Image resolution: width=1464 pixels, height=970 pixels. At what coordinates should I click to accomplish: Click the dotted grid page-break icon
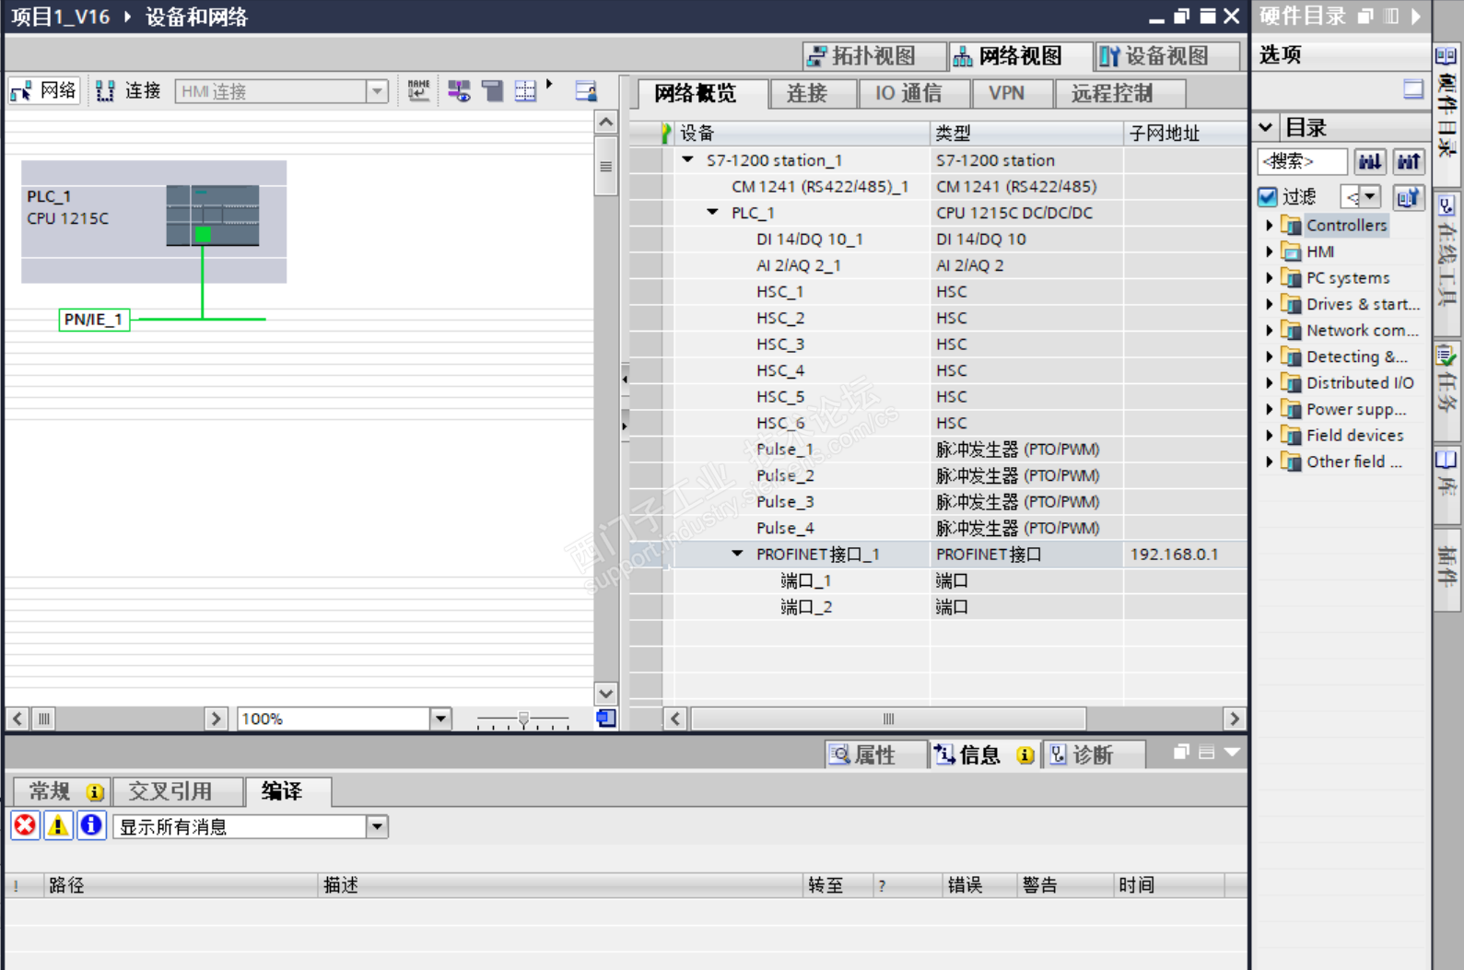click(x=525, y=90)
